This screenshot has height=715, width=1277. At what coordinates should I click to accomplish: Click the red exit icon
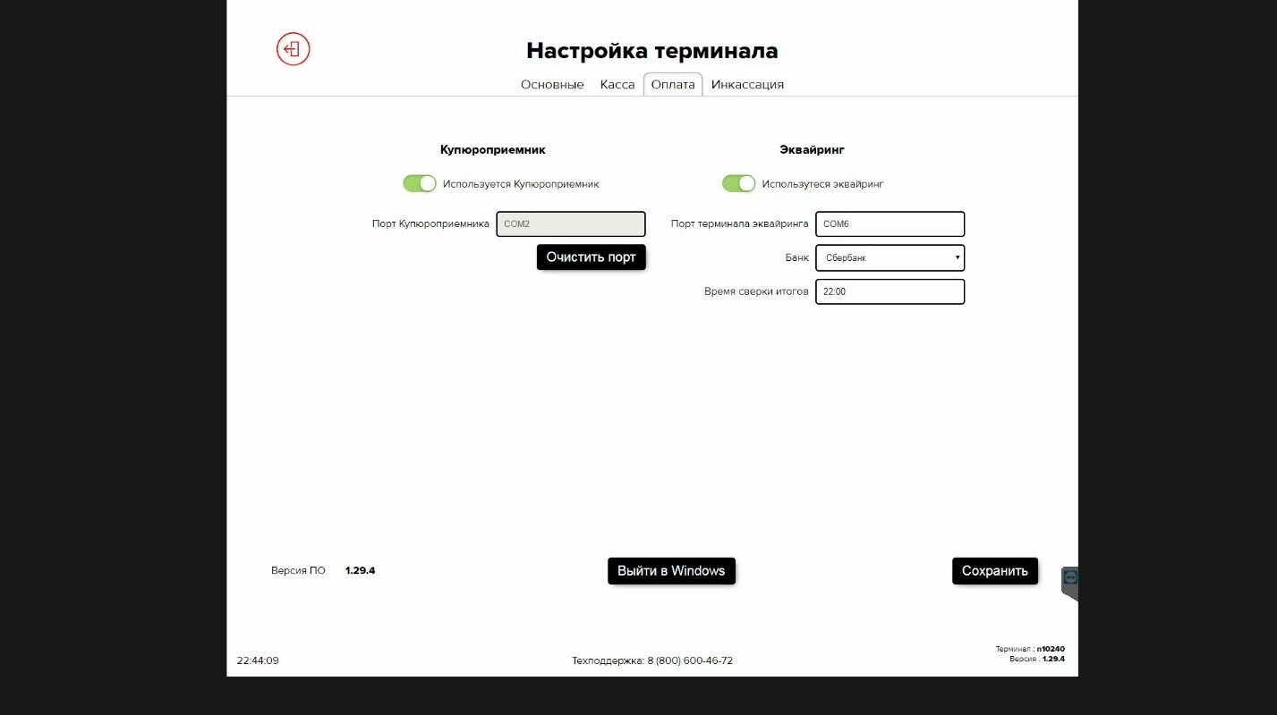coord(293,49)
